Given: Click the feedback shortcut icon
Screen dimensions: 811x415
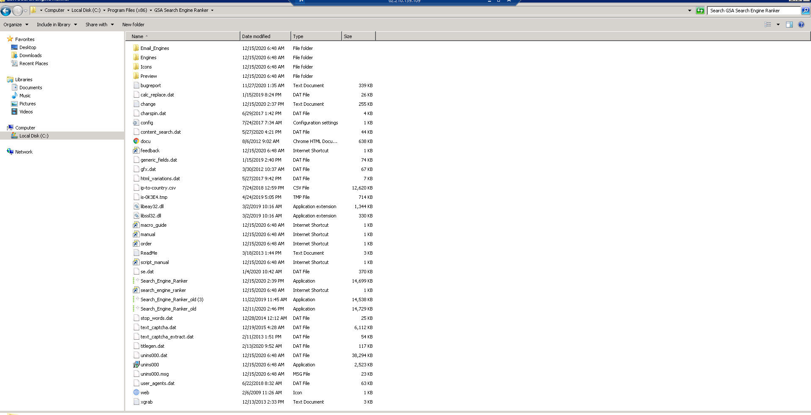Looking at the screenshot, I should 136,151.
